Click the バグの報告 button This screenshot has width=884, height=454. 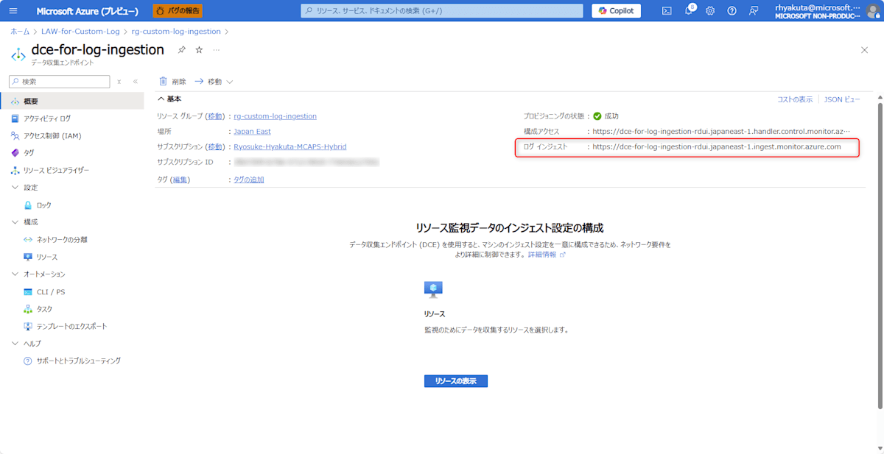pyautogui.click(x=178, y=11)
